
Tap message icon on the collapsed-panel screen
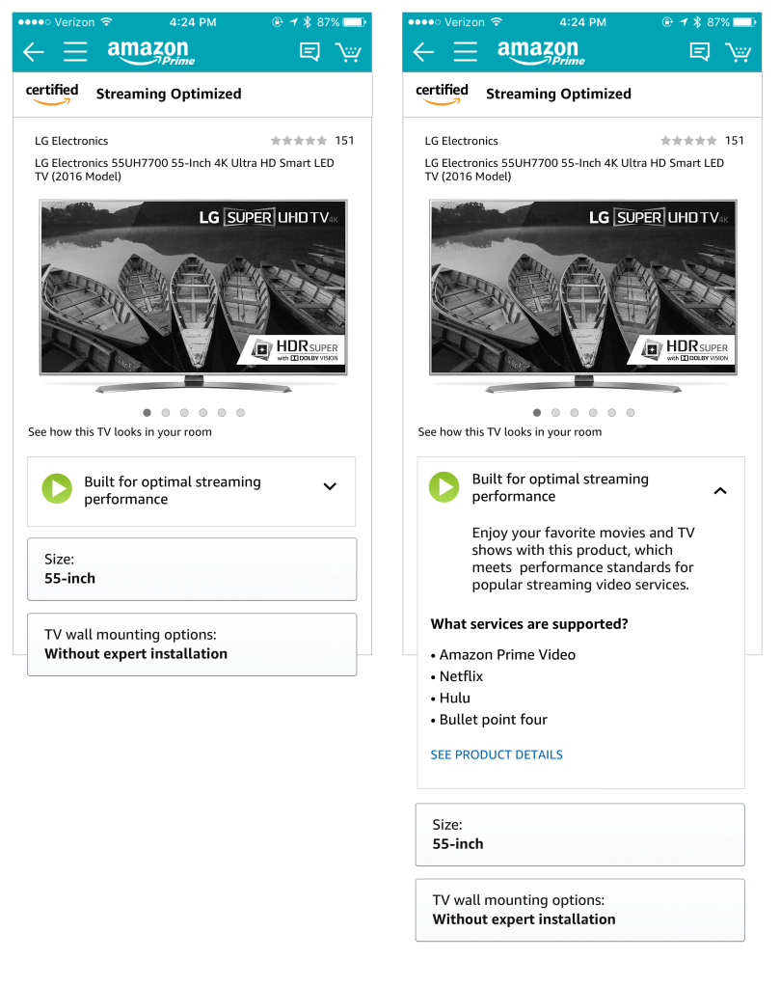[x=309, y=52]
